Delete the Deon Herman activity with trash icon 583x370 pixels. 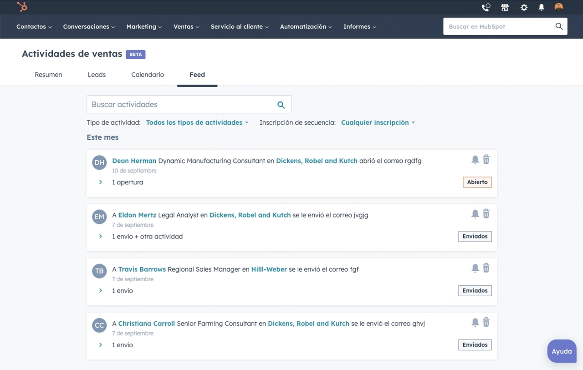pyautogui.click(x=486, y=159)
